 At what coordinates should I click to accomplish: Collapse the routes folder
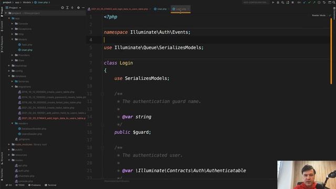coord(9,160)
